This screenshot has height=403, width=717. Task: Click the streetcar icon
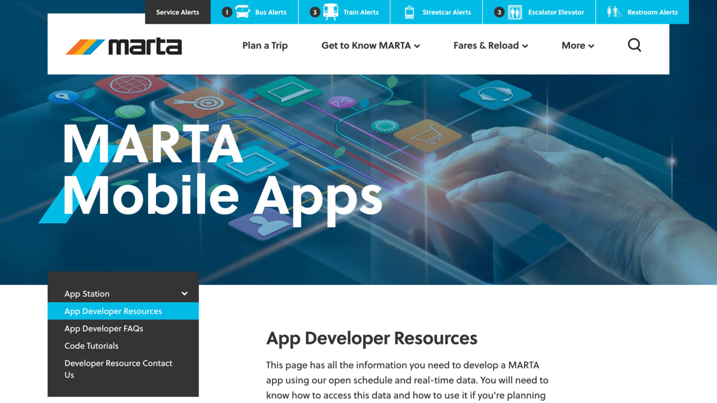[x=409, y=12]
